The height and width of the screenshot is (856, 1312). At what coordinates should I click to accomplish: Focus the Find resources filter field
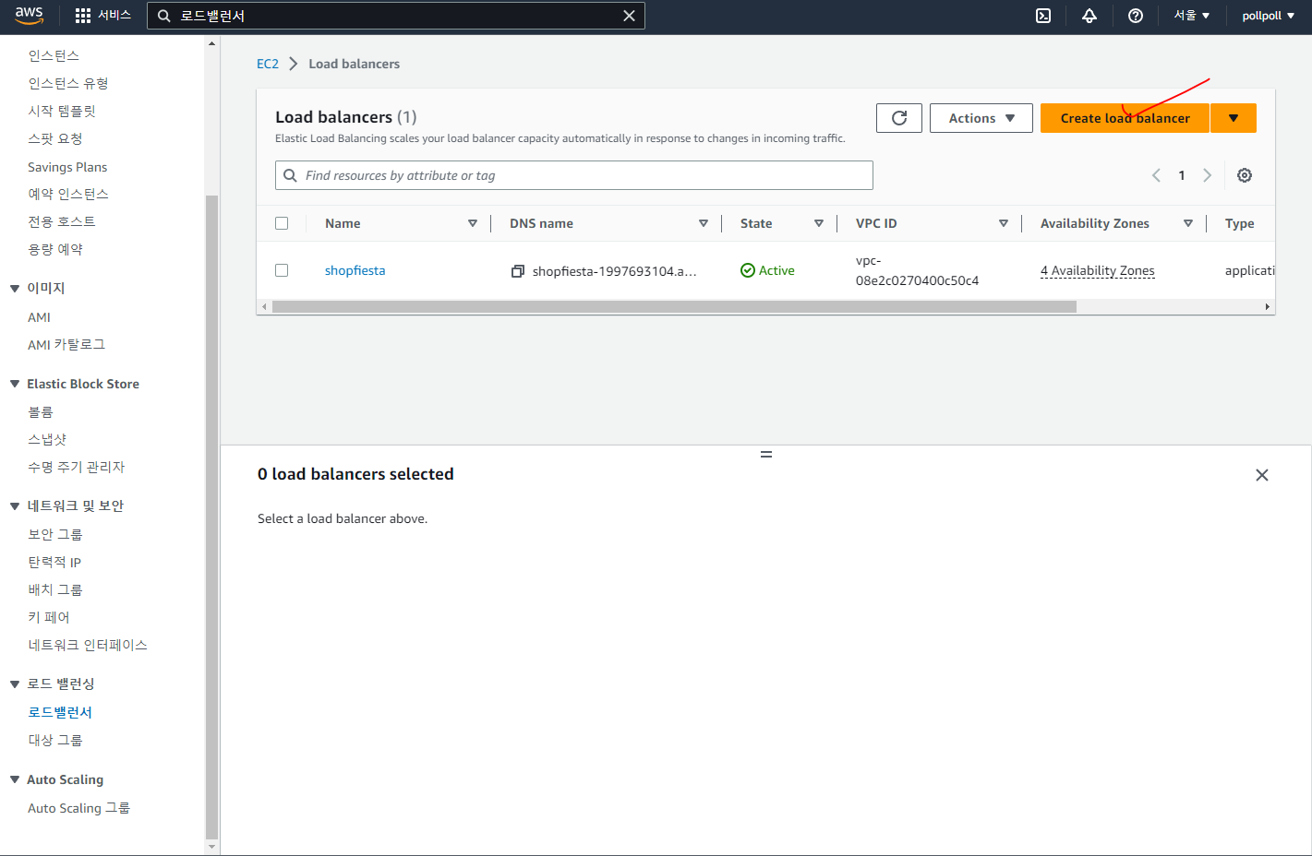click(574, 175)
